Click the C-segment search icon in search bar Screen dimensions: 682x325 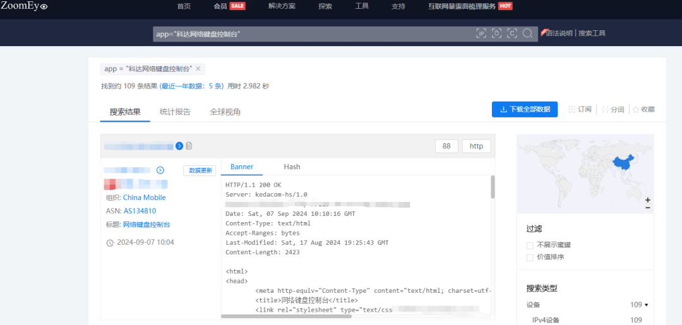[x=512, y=33]
